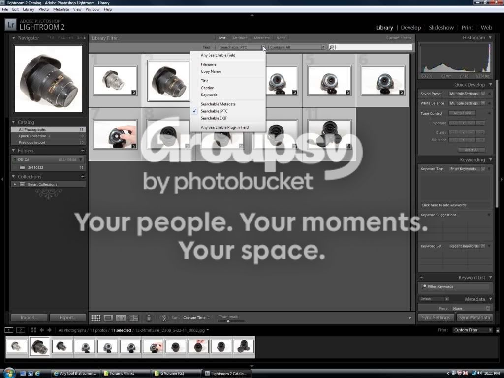Collapse the Quick Develop panel
Image resolution: width=504 pixels, height=378 pixels.
tap(490, 85)
